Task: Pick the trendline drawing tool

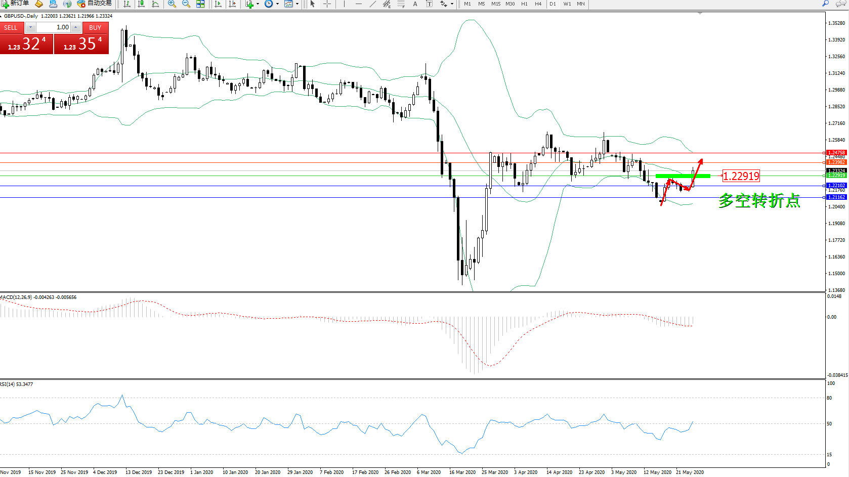Action: pos(372,4)
